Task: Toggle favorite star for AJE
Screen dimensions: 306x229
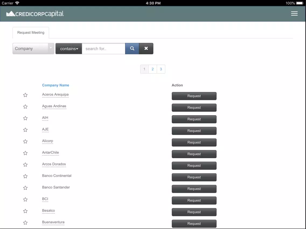Action: (x=25, y=130)
